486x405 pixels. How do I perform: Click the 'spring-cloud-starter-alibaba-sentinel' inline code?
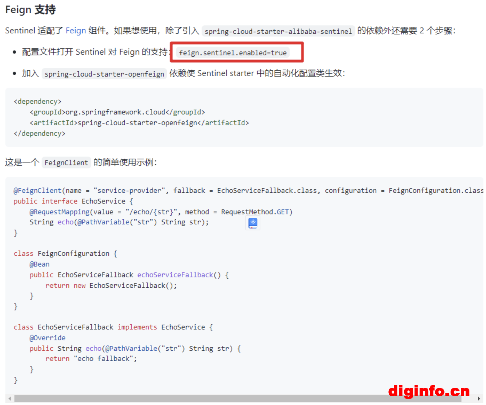pos(278,31)
